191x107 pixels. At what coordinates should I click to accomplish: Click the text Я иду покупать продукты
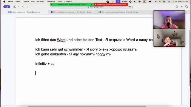(x=90, y=54)
